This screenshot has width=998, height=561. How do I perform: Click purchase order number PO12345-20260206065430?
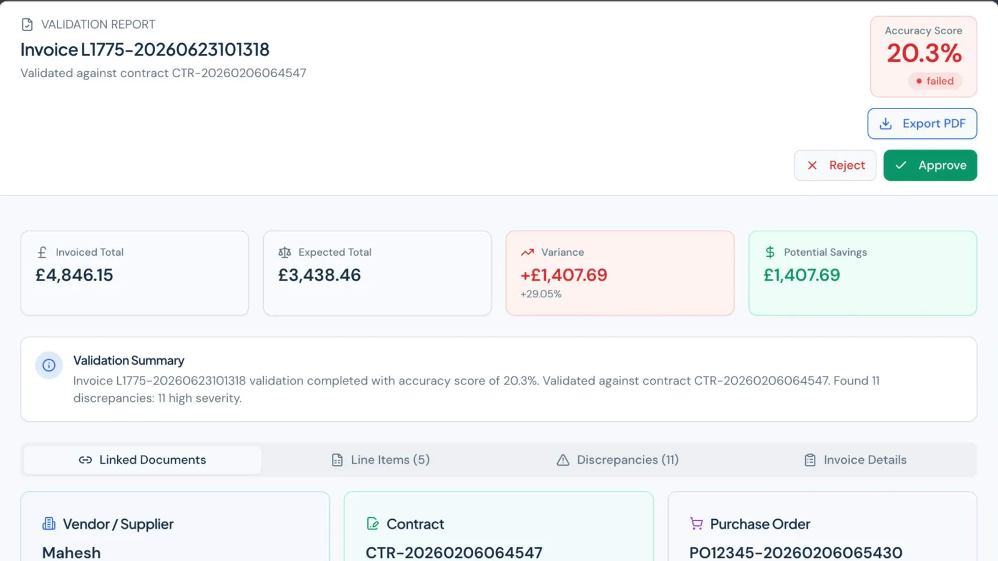point(795,552)
